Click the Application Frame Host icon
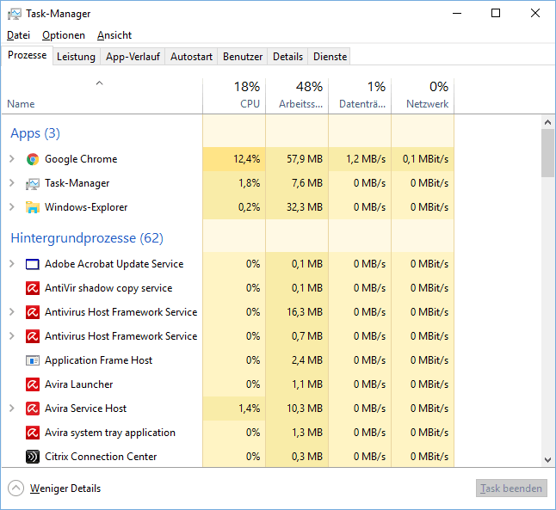 click(33, 360)
